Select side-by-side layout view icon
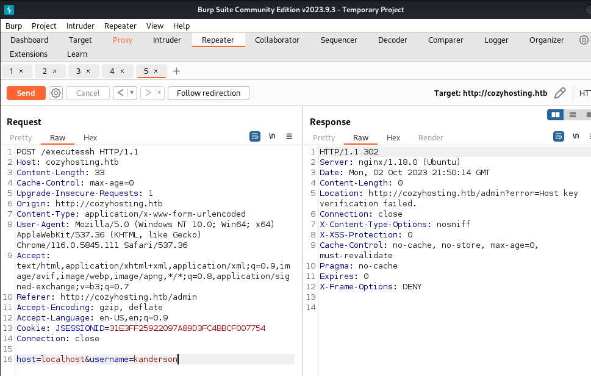Image resolution: width=591 pixels, height=376 pixels. point(555,115)
